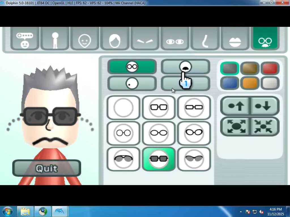
Task: Open the hairstyle tab
Action: click(115, 38)
